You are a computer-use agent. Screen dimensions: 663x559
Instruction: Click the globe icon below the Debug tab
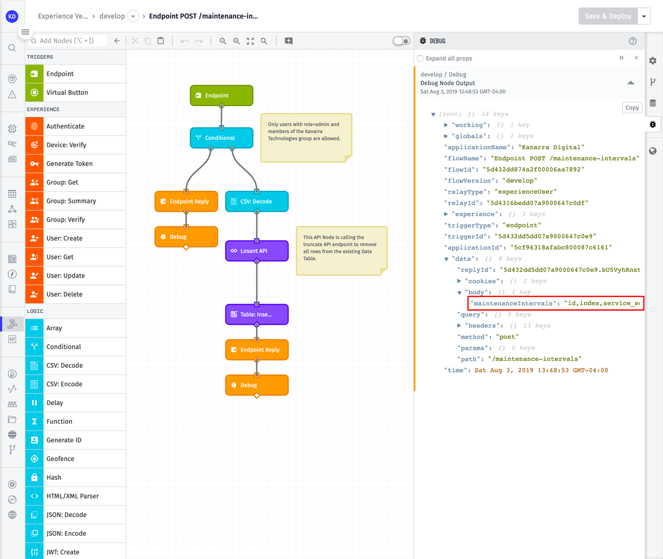coord(653,150)
